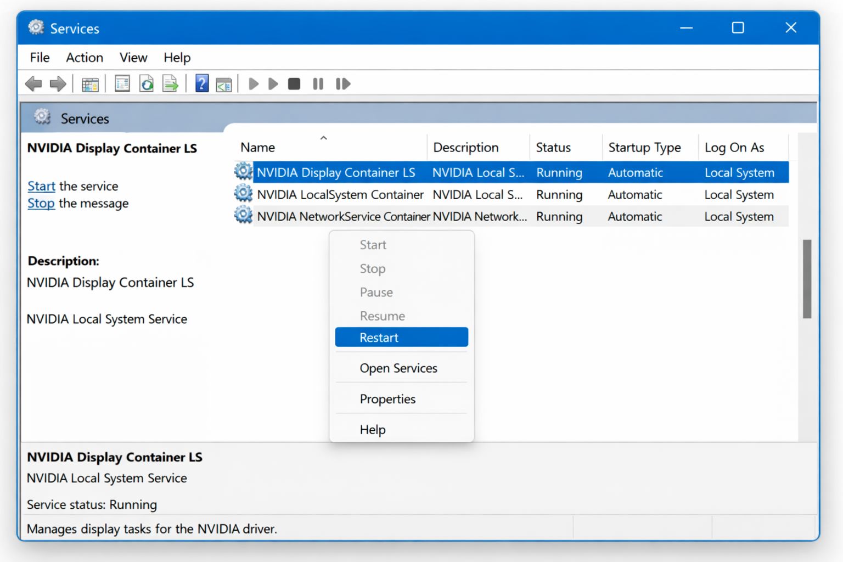
Task: Click the Export List toolbar icon
Action: 170,83
